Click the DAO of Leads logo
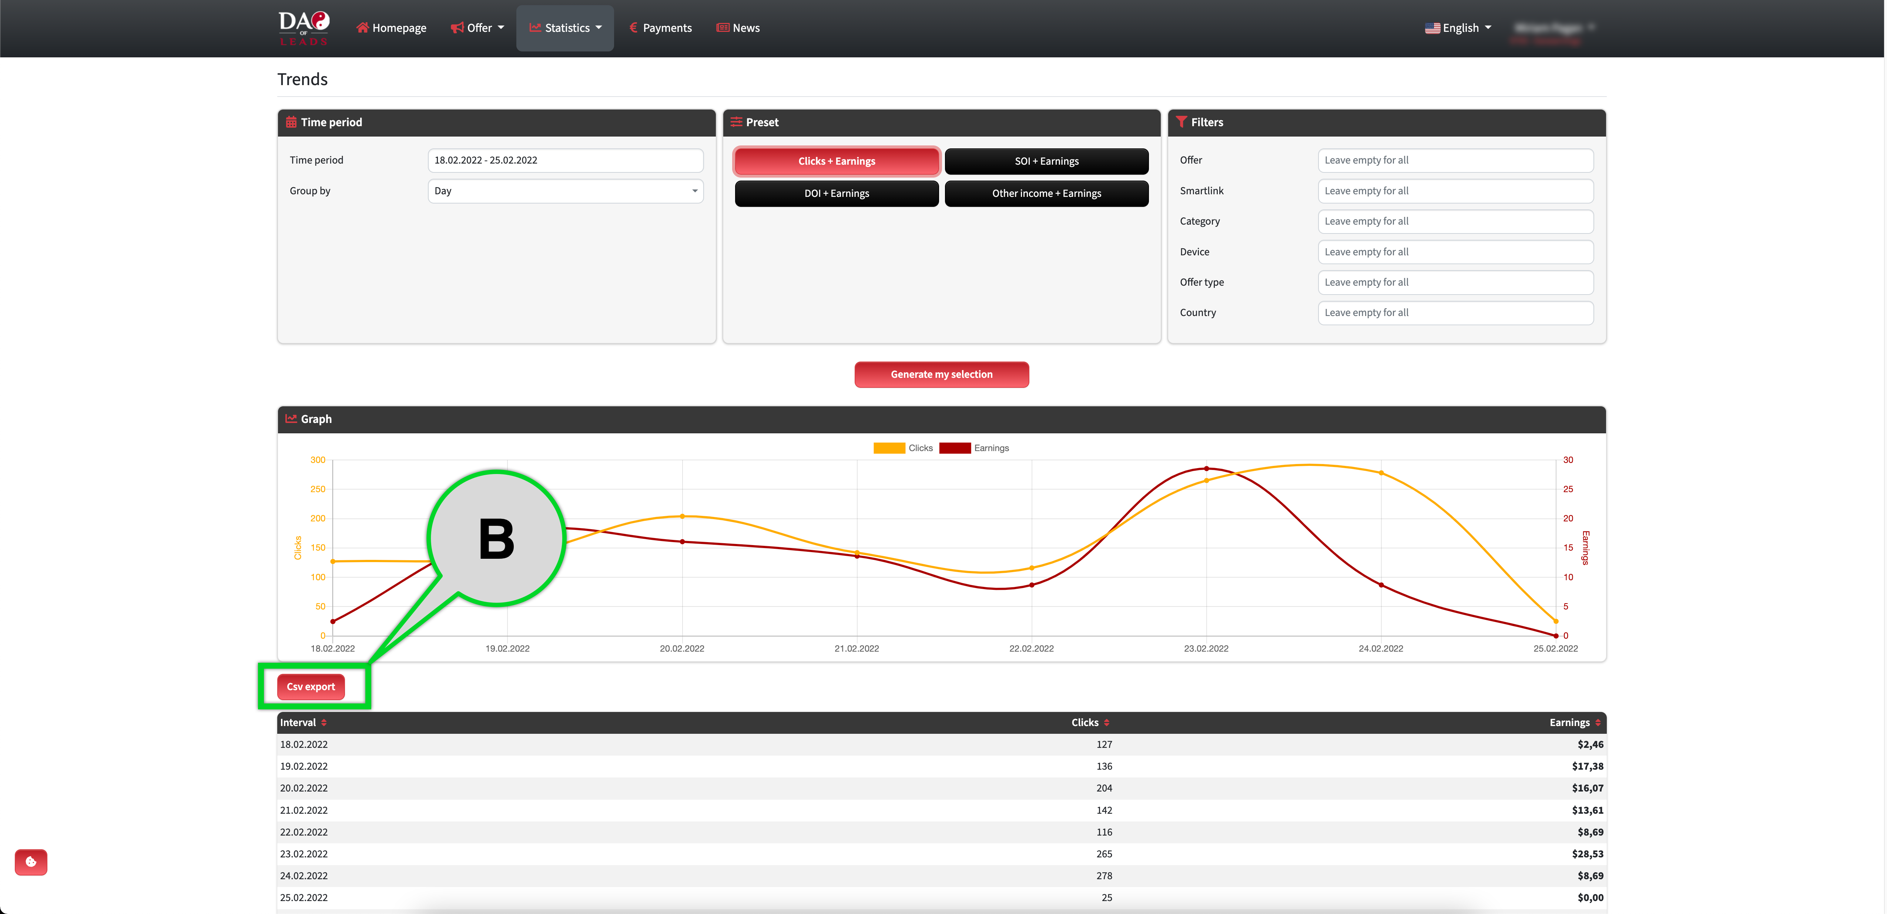The image size is (1887, 914). pos(303,28)
